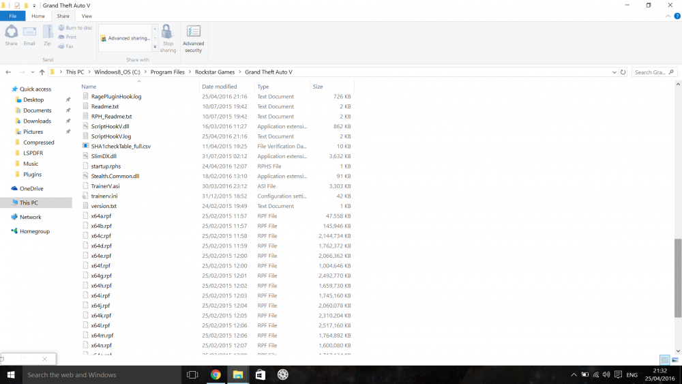
Task: Click the Email ribbon icon
Action: [29, 35]
